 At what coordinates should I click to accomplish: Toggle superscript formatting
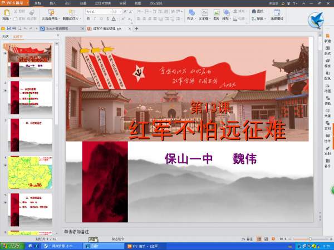tap(123, 19)
